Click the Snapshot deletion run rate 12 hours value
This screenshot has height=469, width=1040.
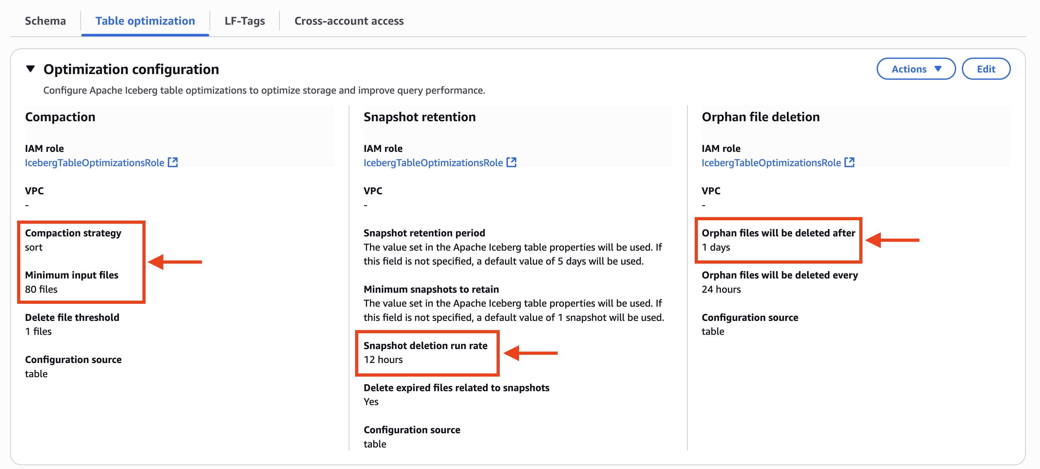(x=383, y=359)
